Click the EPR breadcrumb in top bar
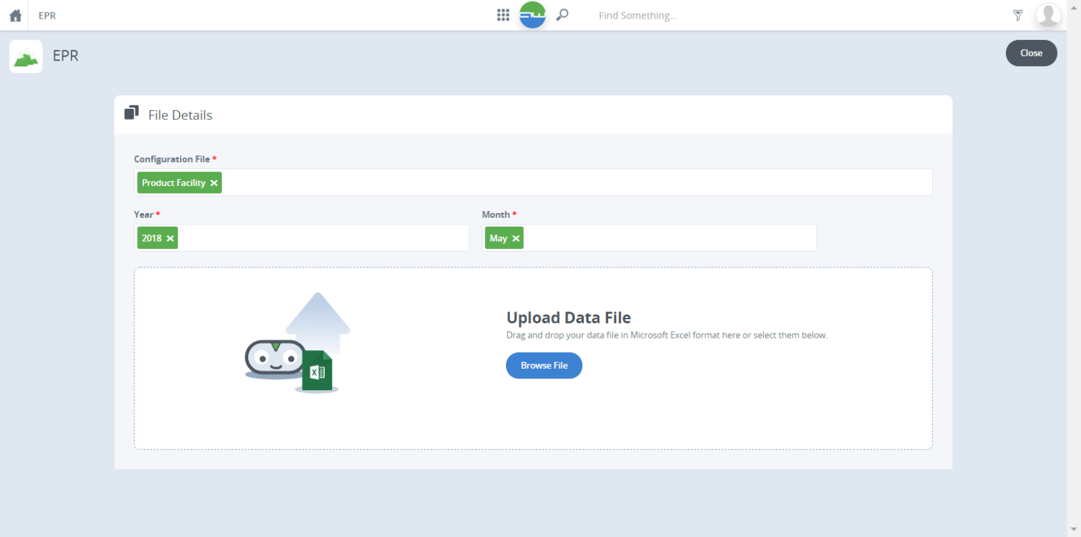Image resolution: width=1081 pixels, height=537 pixels. (x=47, y=15)
